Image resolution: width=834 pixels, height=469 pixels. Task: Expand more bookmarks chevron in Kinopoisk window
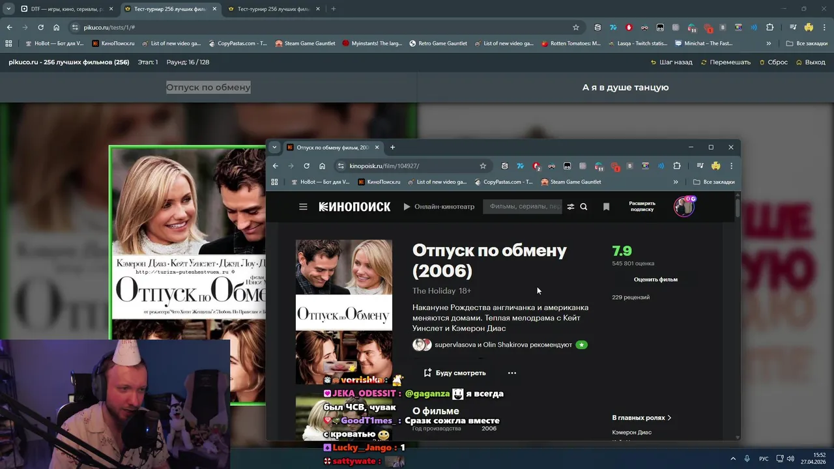[x=676, y=182]
